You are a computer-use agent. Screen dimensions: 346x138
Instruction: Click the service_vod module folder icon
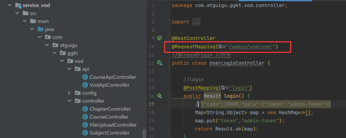point(18,5)
